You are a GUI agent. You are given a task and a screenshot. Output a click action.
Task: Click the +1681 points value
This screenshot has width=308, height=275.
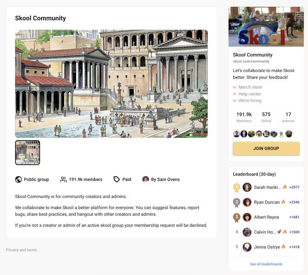(294, 217)
